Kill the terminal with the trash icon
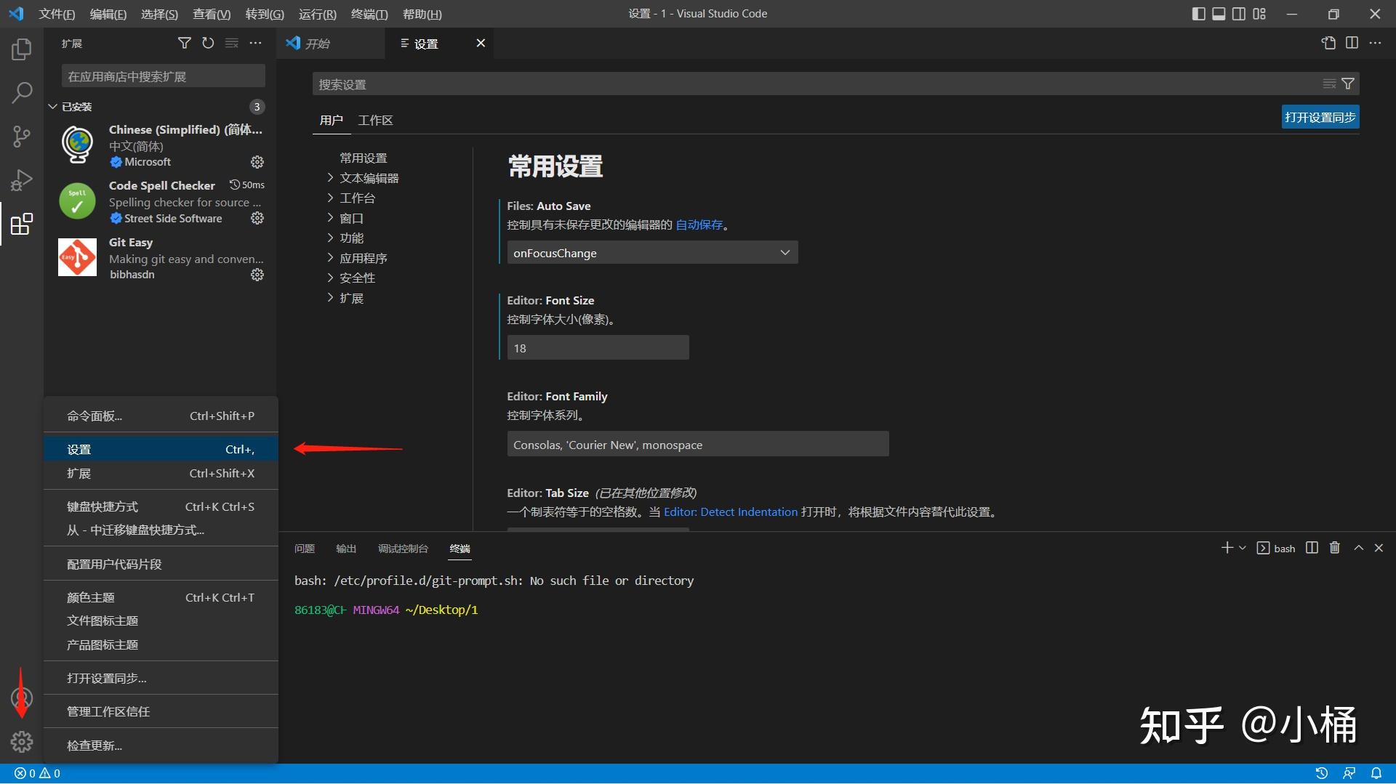Image resolution: width=1396 pixels, height=784 pixels. tap(1334, 547)
